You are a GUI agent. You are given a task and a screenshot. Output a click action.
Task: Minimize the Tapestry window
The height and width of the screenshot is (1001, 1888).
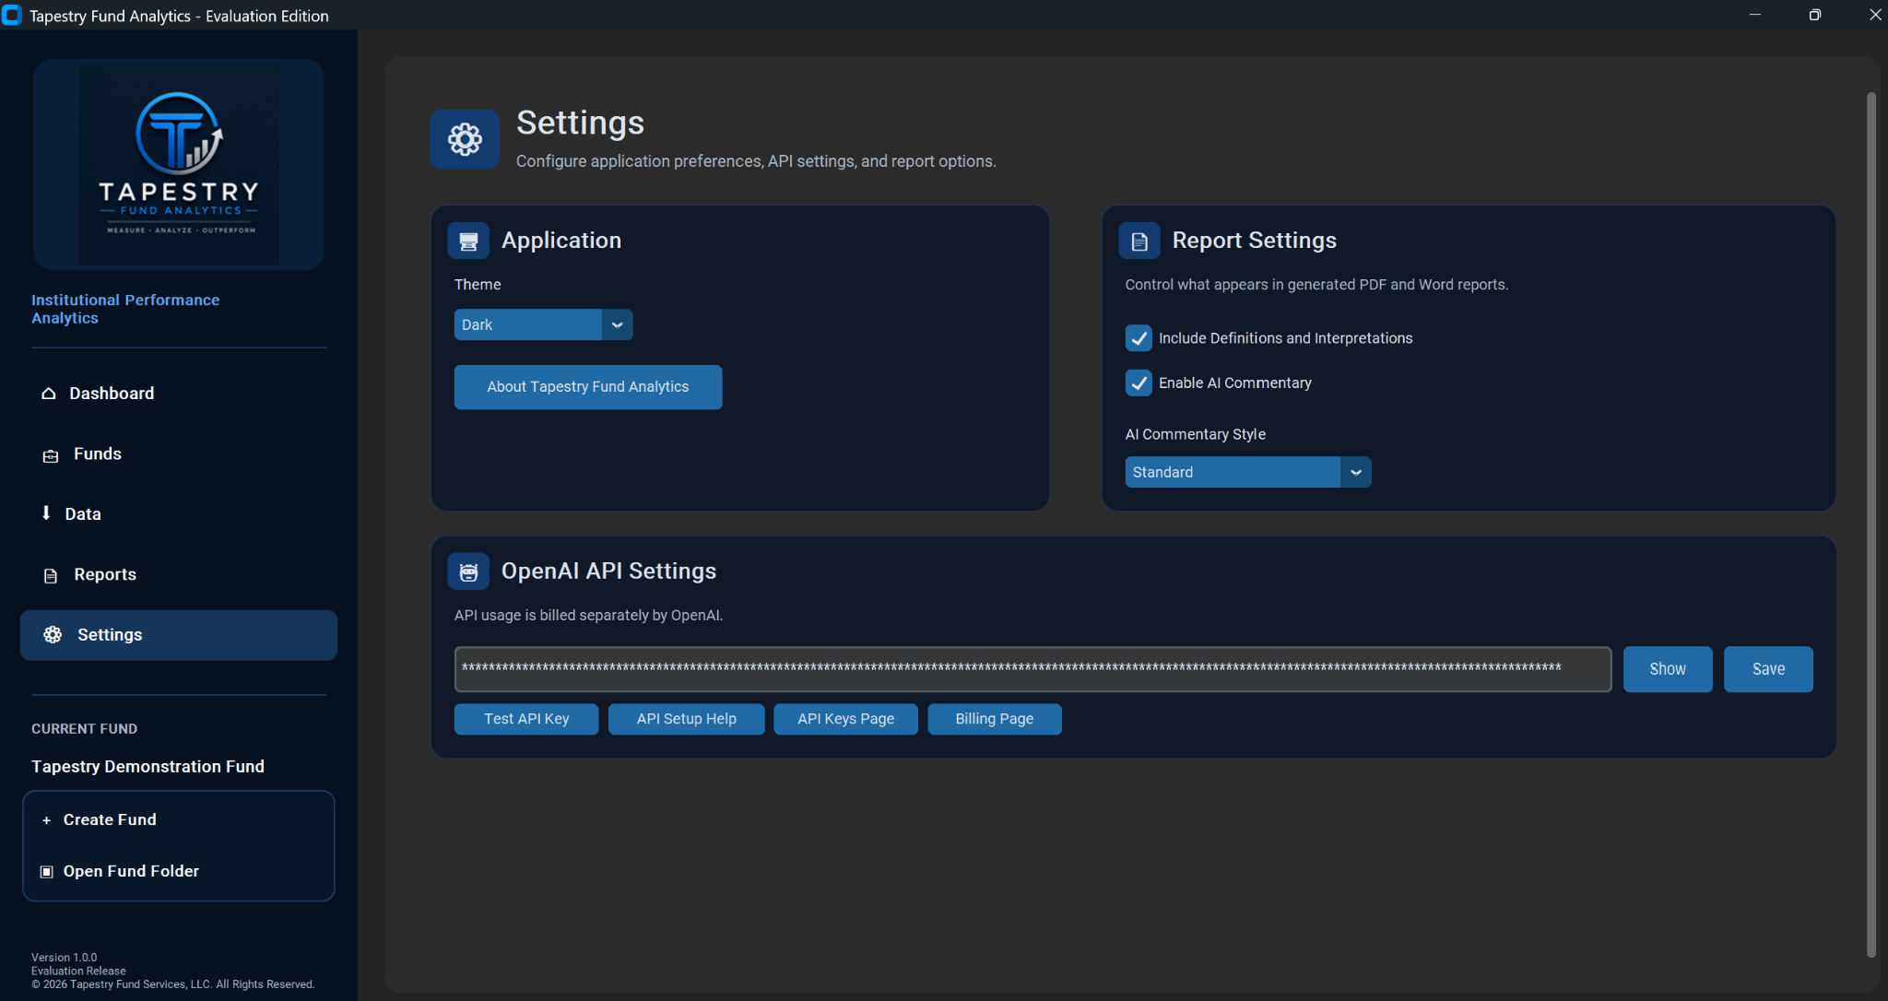tap(1755, 15)
